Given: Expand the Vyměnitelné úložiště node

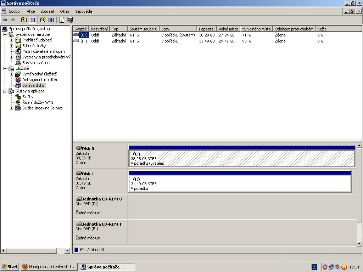Looking at the screenshot, I should (x=11, y=74).
